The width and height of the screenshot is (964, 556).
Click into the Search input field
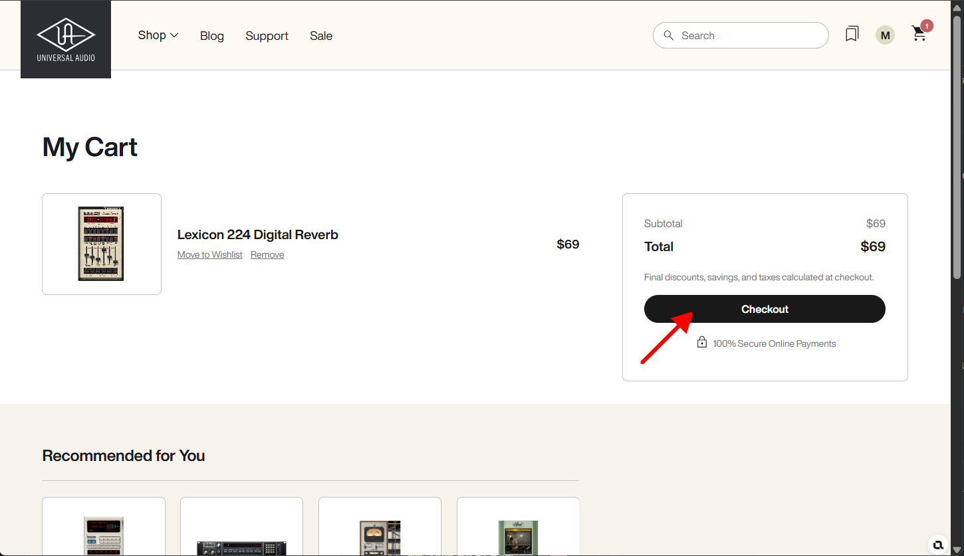(748, 35)
